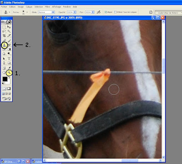Toggle the airbrush icon in options bar
This screenshot has width=182, height=164.
pyautogui.click(x=99, y=12)
